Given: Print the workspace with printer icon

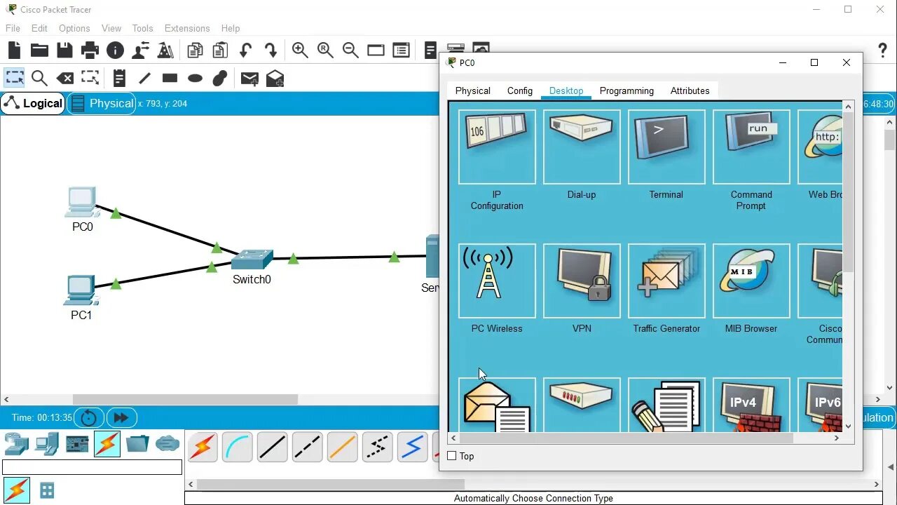Looking at the screenshot, I should coord(90,50).
